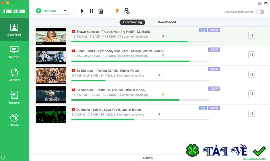270x161 pixels.
Task: Open the Transfer section in sidebar
Action: (x=14, y=97)
